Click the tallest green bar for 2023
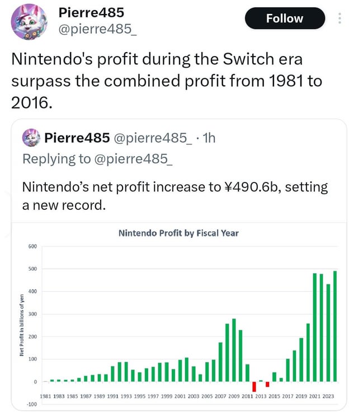The width and height of the screenshot is (358, 417). coord(335,326)
